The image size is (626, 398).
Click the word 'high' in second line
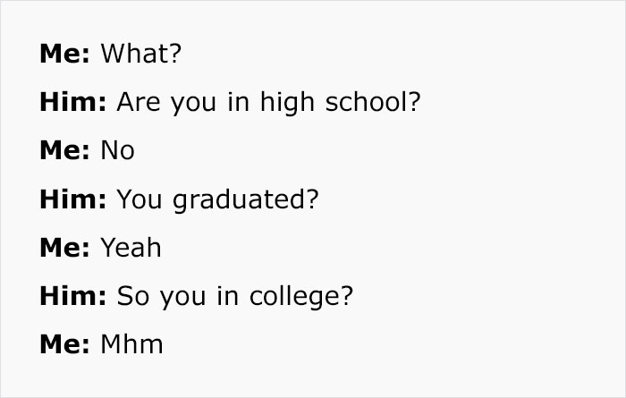click(287, 103)
